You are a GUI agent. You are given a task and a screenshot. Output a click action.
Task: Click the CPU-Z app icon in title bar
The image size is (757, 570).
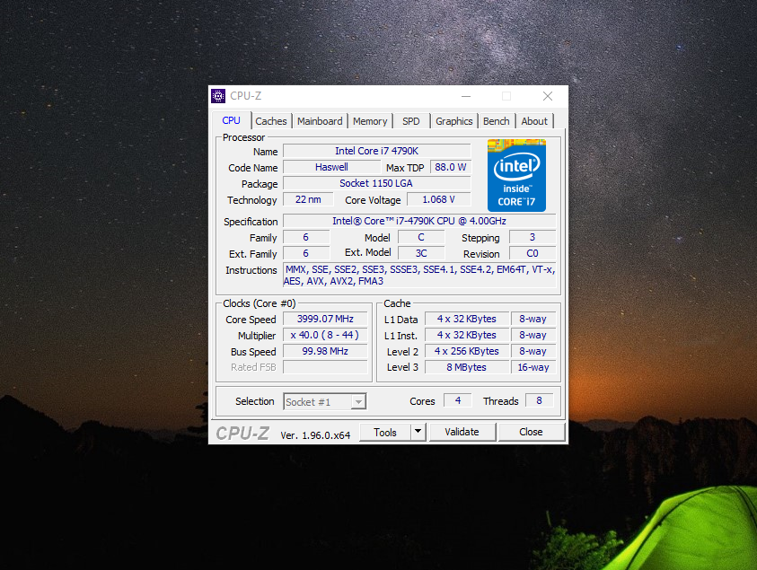point(218,96)
